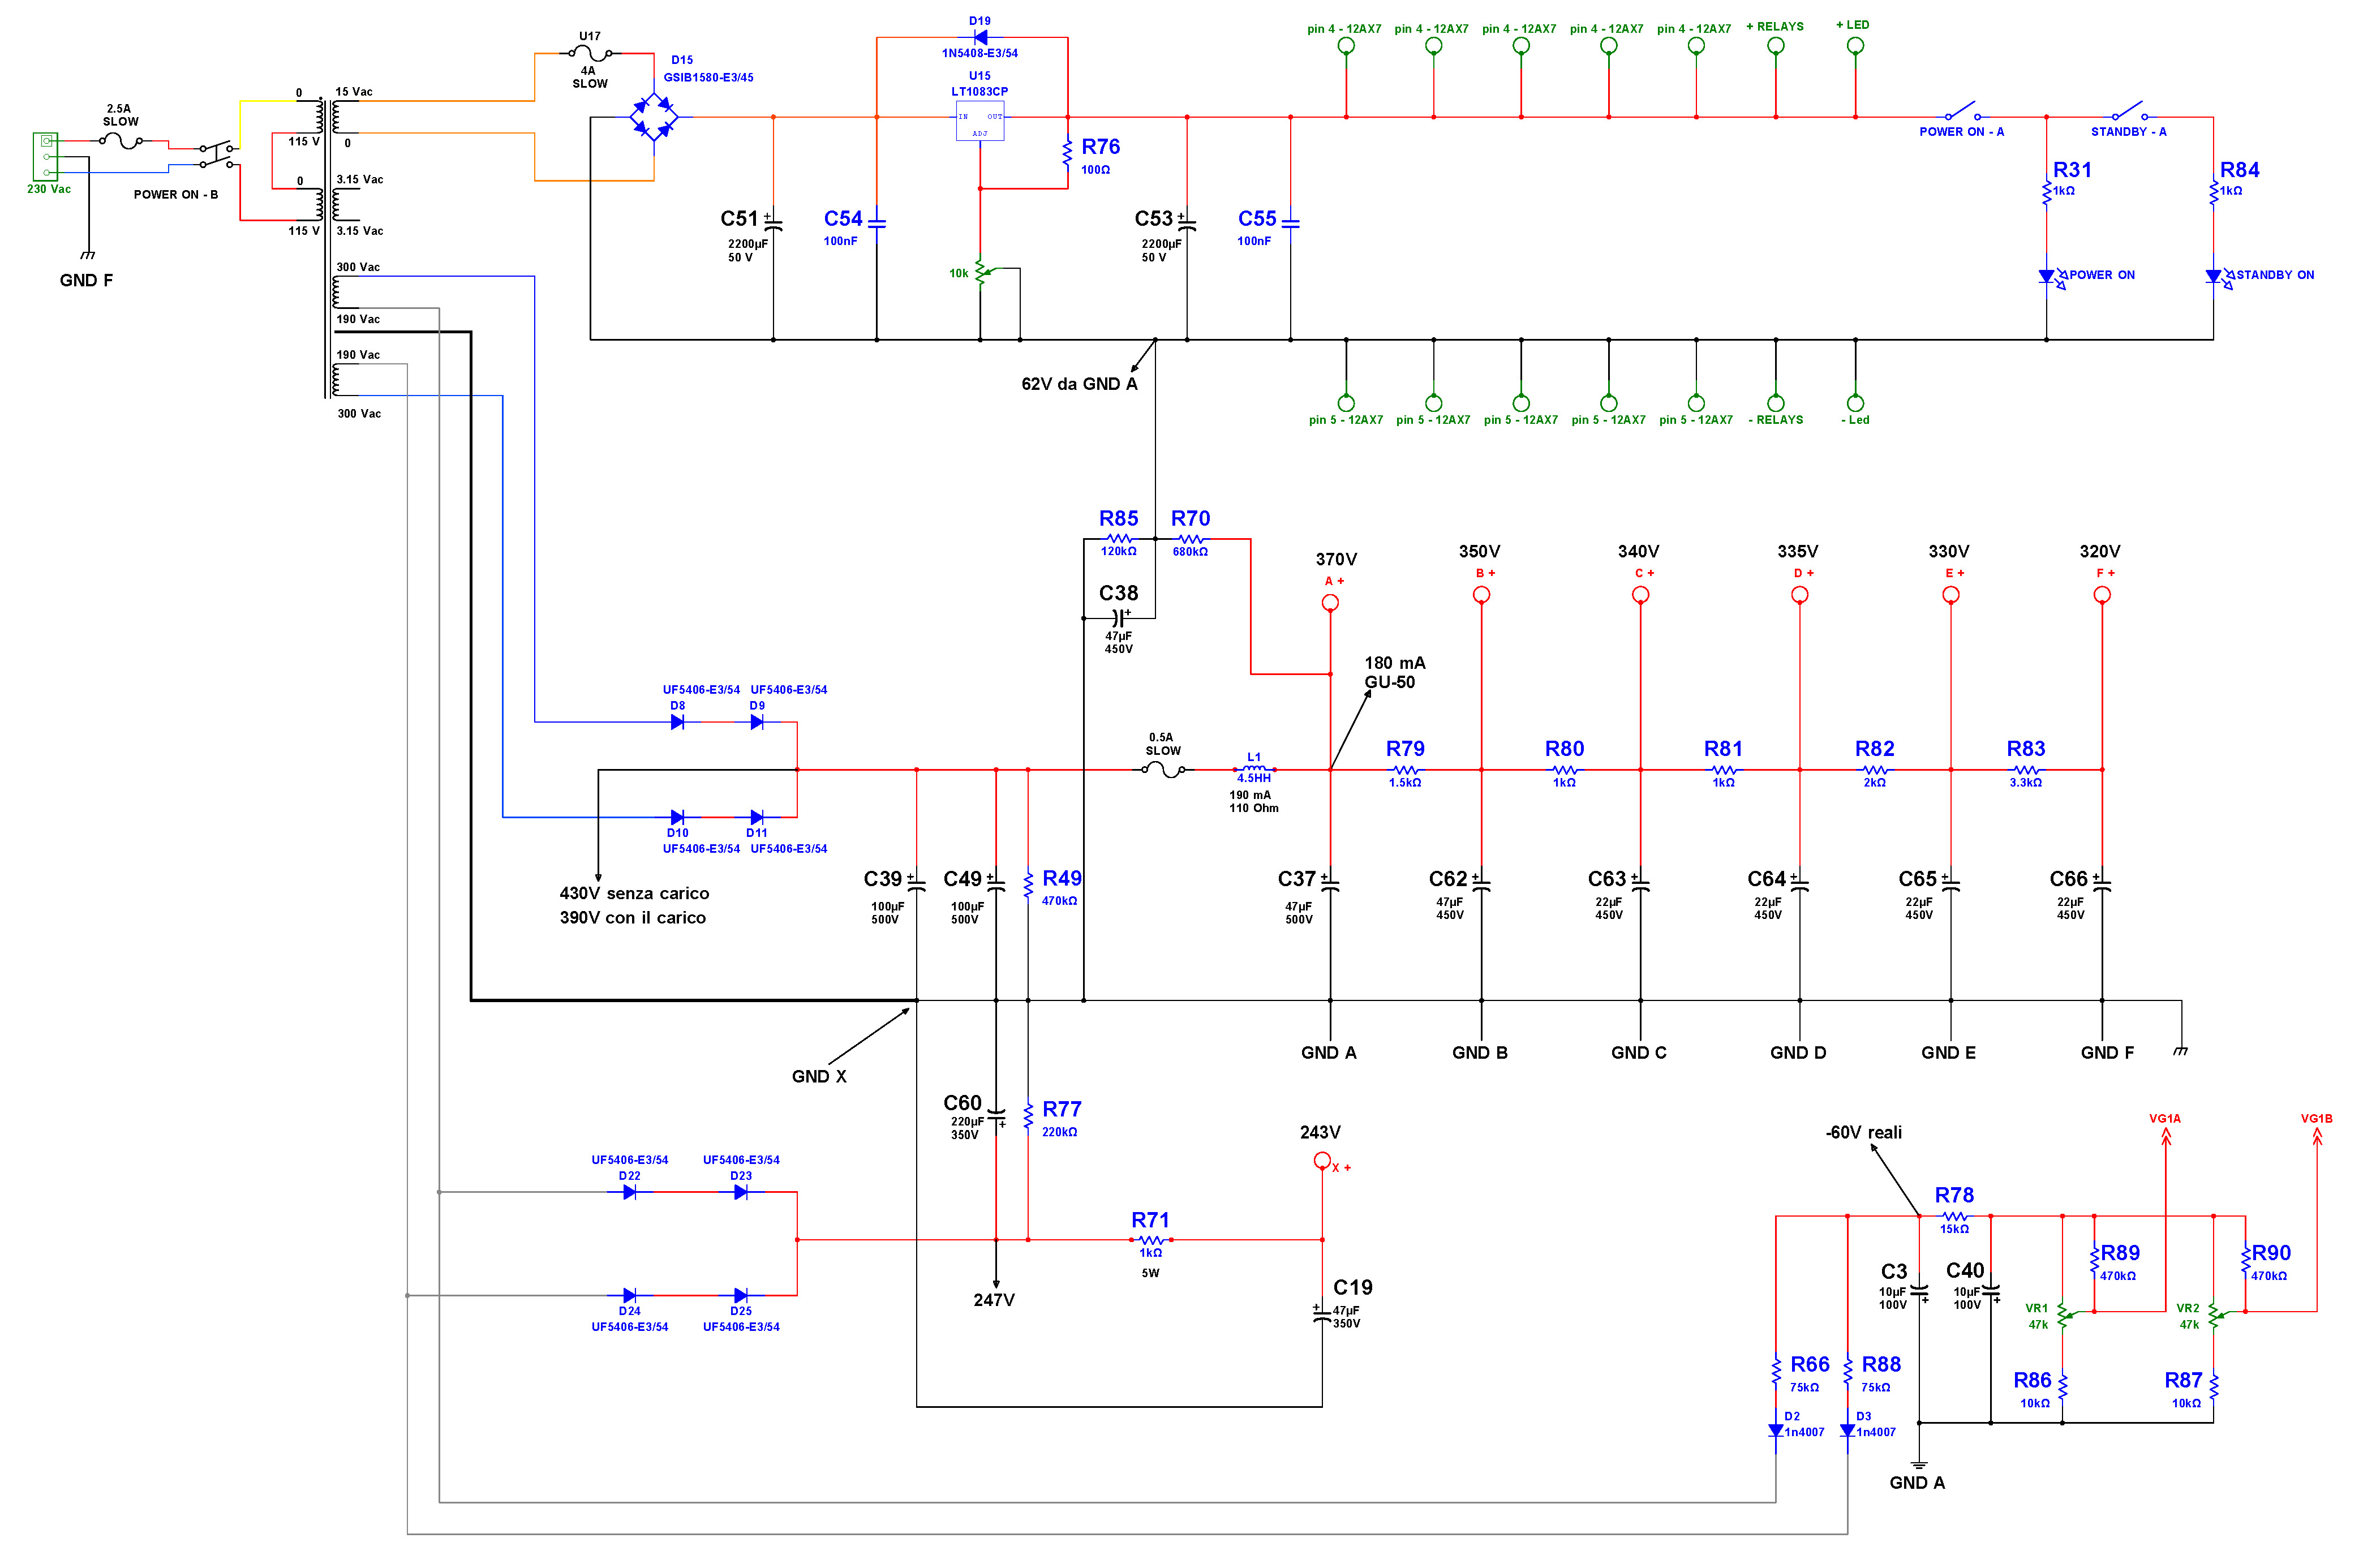This screenshot has height=1568, width=2376.
Task: Toggle the STANDBY - A switch
Action: tap(2130, 111)
